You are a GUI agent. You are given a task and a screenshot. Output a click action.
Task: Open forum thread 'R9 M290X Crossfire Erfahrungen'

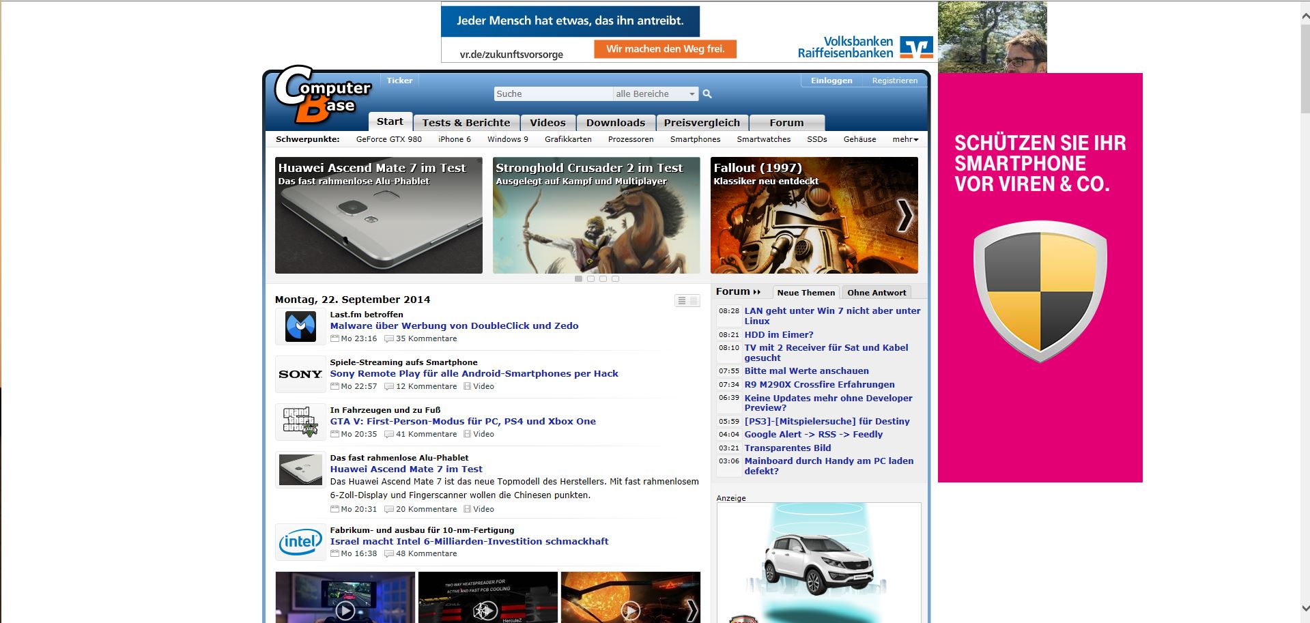click(x=819, y=385)
